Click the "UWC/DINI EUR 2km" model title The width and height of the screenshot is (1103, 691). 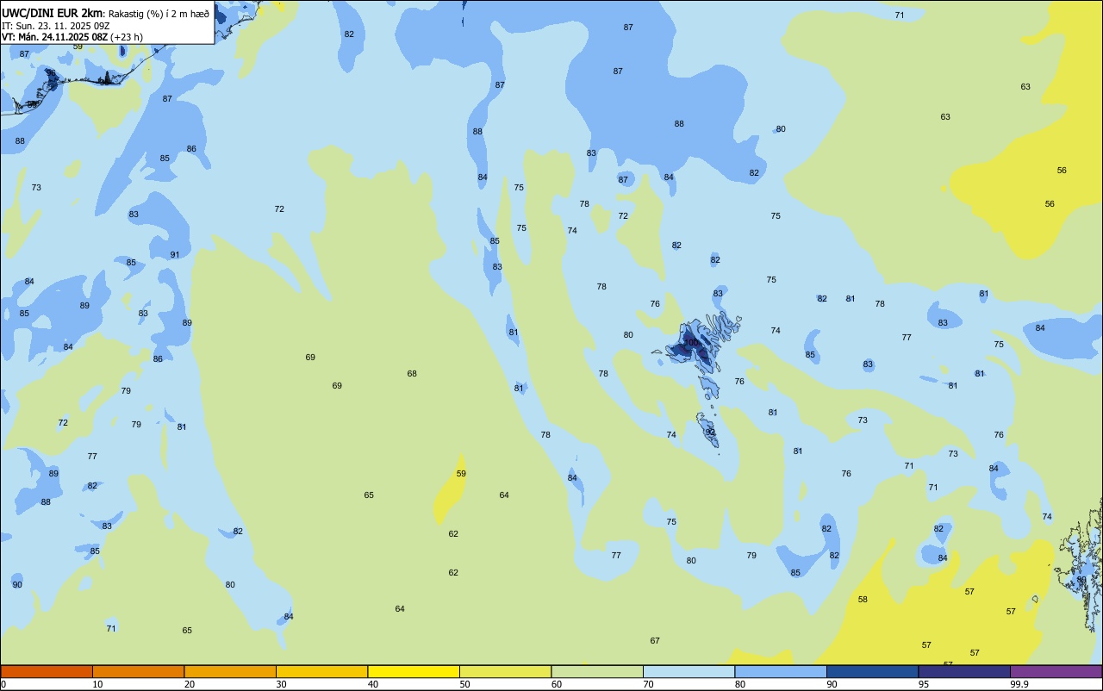pyautogui.click(x=52, y=13)
